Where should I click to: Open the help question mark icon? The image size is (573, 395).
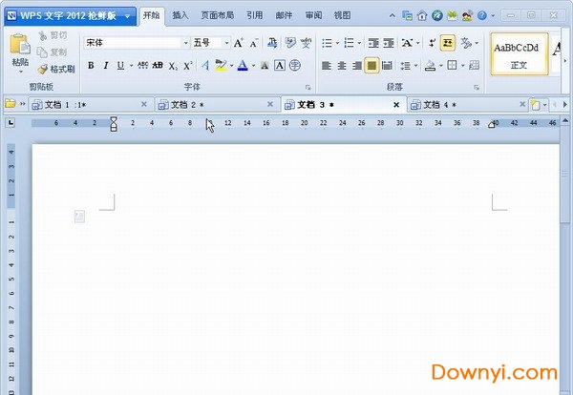(481, 15)
